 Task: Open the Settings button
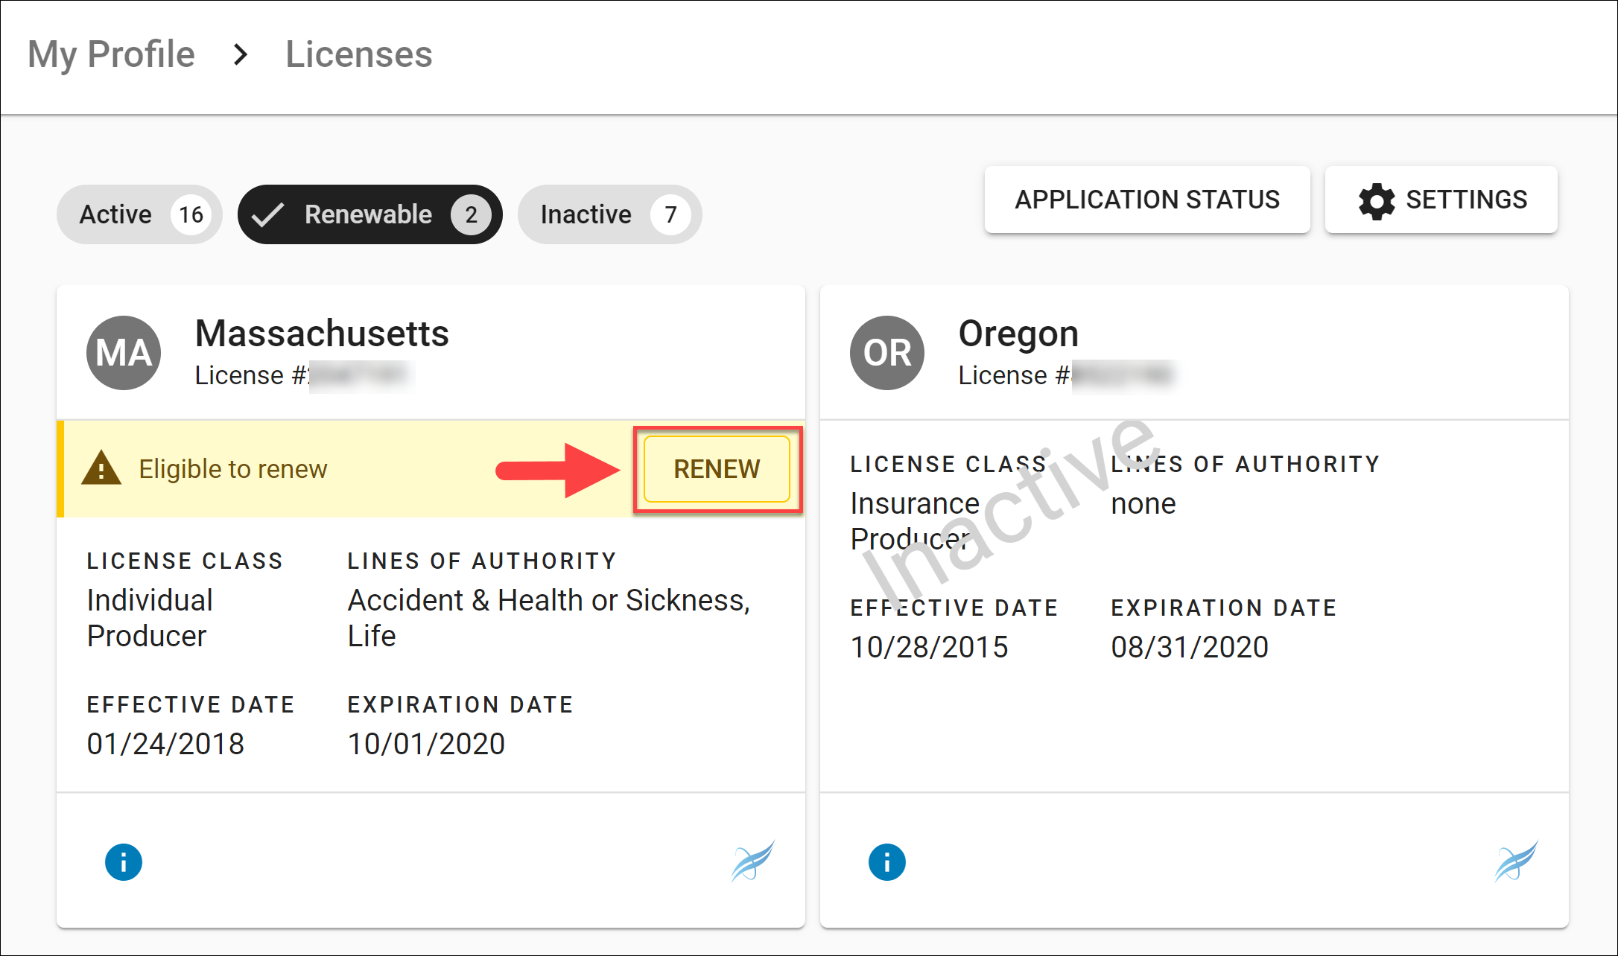[x=1441, y=200]
